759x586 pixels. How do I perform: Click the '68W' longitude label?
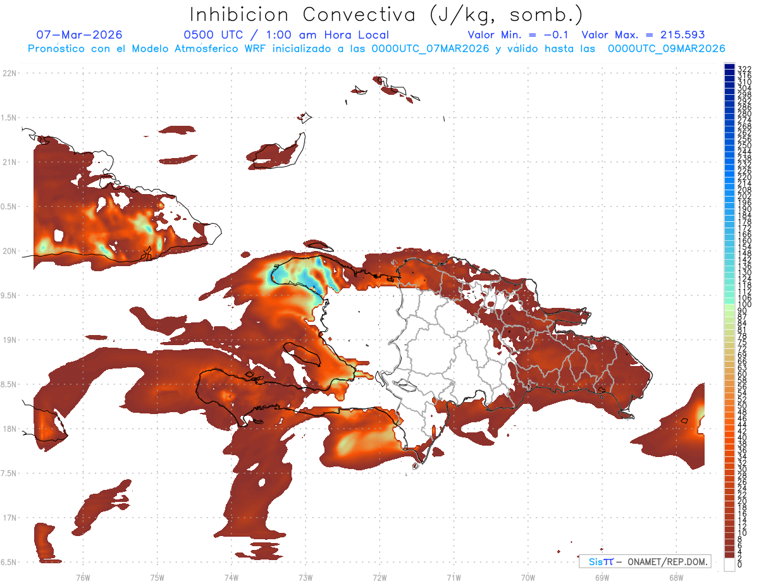676,577
